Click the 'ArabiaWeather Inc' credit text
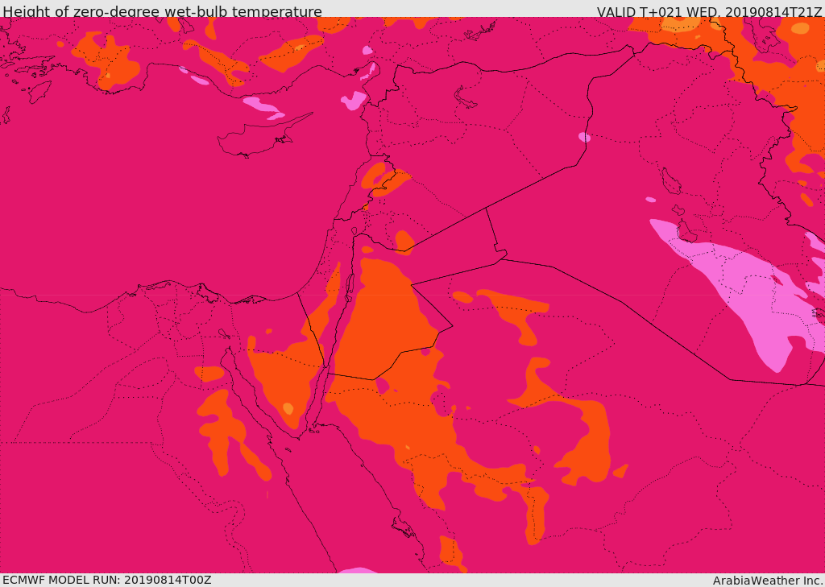825x587 pixels. click(768, 581)
